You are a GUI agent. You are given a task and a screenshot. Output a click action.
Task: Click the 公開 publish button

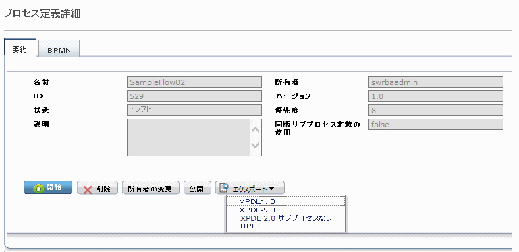(x=198, y=187)
